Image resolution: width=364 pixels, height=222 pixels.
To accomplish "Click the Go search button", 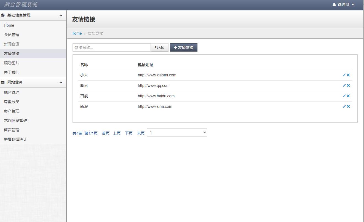I will click(x=159, y=47).
